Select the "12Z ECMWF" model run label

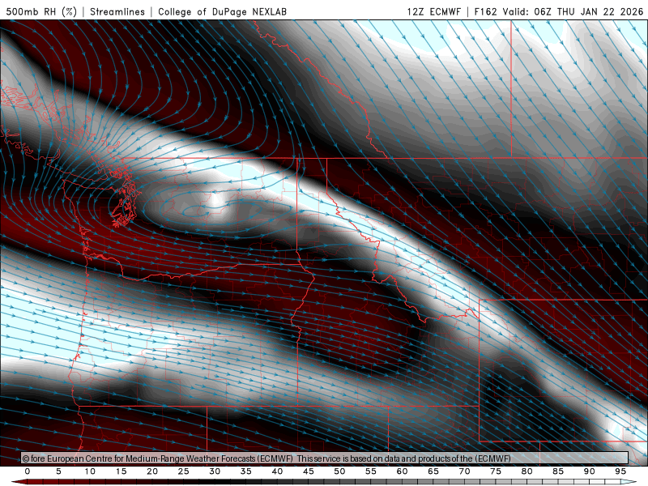pos(433,11)
